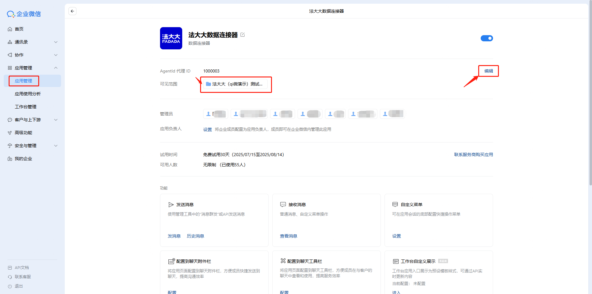Expand the 通讯录 sidebar section

[x=56, y=42]
